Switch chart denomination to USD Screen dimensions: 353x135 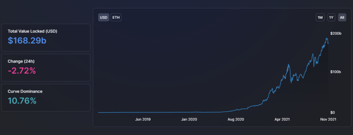pyautogui.click(x=103, y=17)
